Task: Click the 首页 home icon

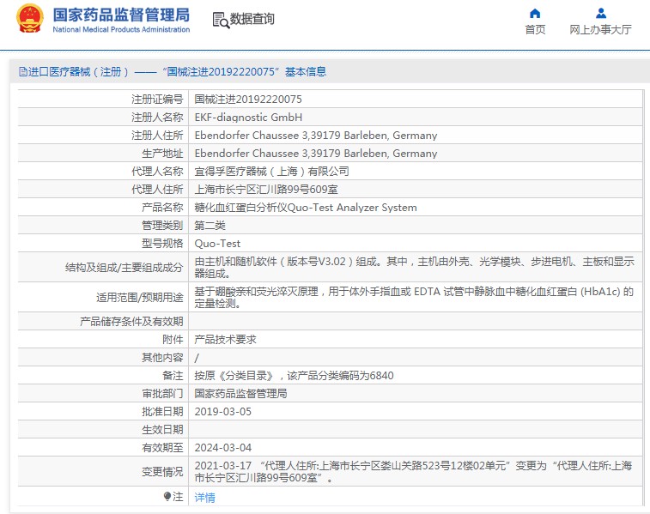Action: tap(535, 14)
